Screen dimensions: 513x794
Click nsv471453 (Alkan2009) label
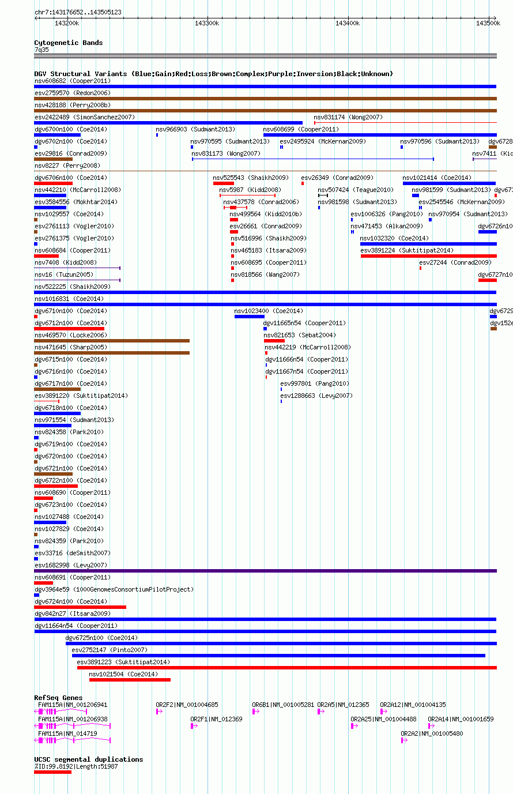[387, 226]
